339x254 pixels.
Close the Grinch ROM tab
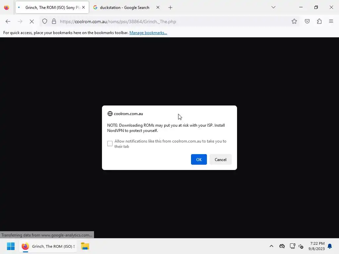pos(83,7)
